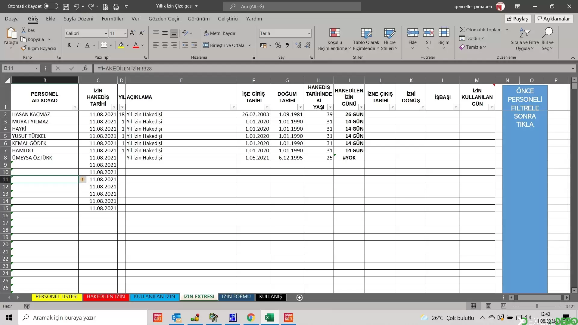Cut with the Kes scissors icon
Screen dimensions: 578x325
[23, 30]
